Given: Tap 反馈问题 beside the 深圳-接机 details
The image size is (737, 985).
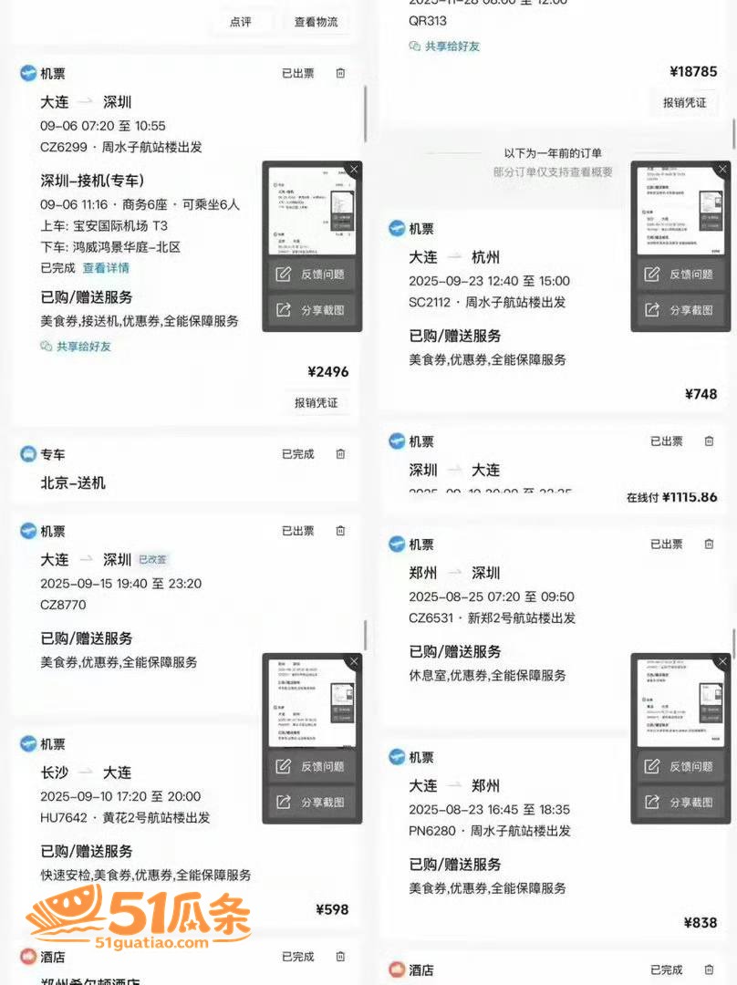Looking at the screenshot, I should tap(312, 275).
